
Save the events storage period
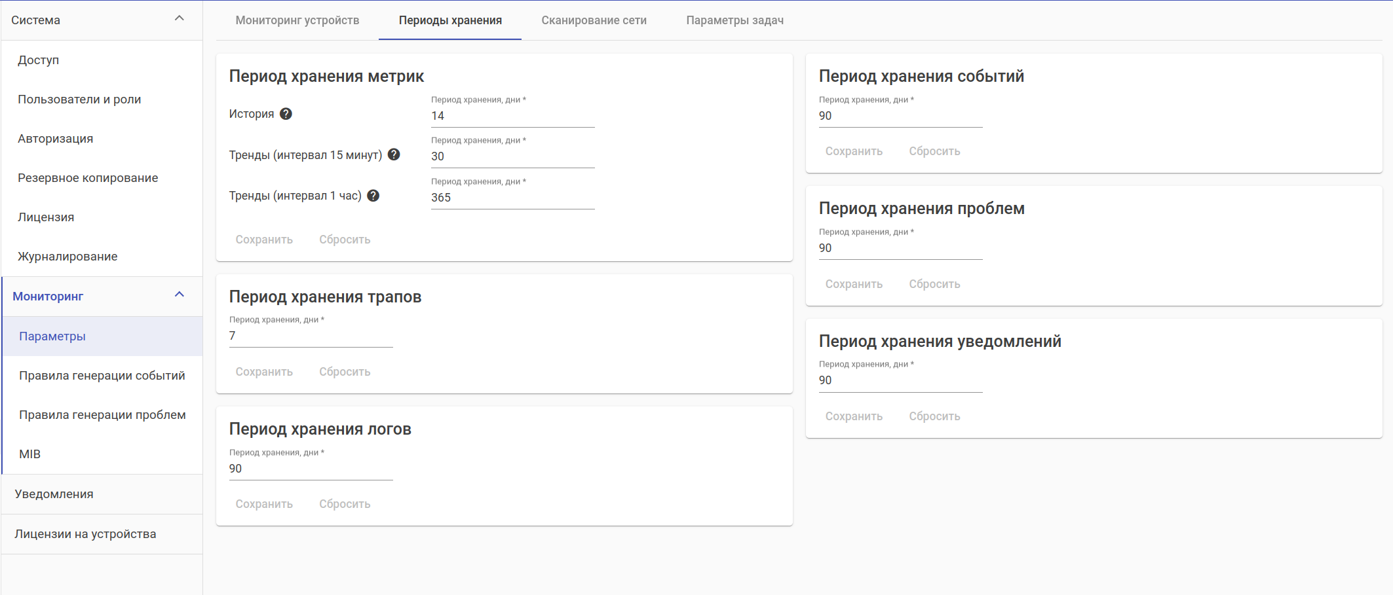854,151
